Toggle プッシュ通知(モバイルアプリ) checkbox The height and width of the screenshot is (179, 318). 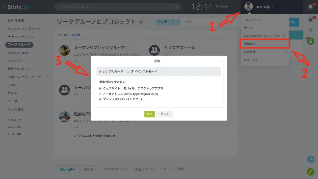(100, 99)
